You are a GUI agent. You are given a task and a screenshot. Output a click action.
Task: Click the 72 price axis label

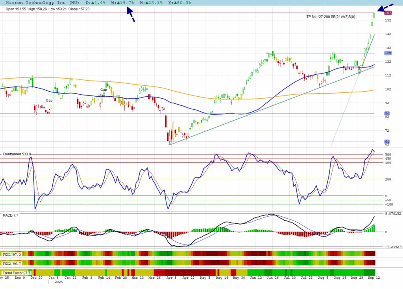point(387,131)
